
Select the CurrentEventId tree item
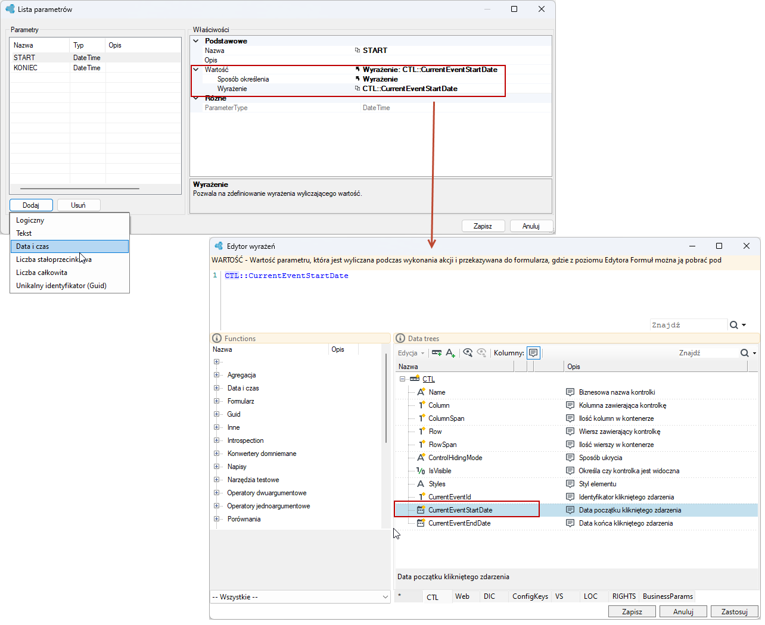(x=450, y=497)
